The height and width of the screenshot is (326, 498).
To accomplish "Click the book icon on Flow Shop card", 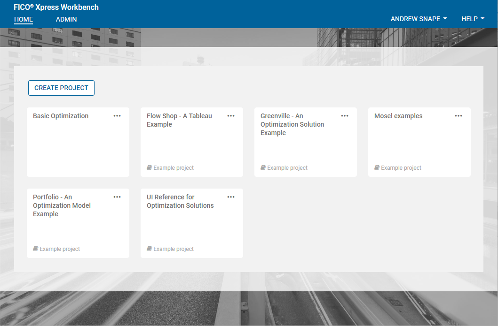I will (x=149, y=167).
